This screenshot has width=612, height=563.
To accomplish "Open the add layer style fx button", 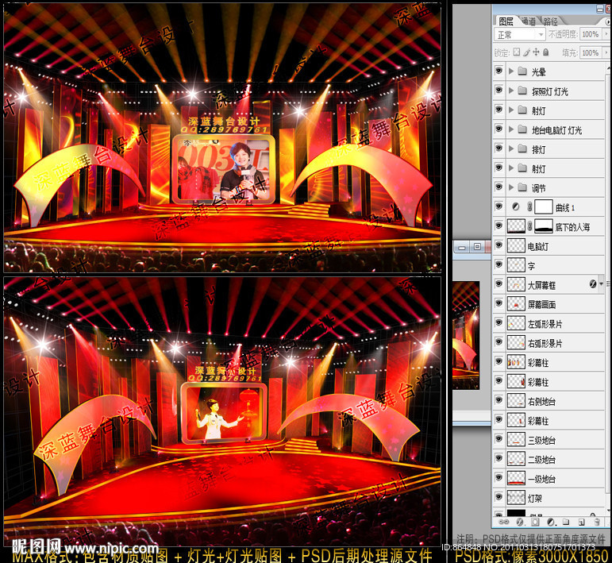I will coord(519,522).
